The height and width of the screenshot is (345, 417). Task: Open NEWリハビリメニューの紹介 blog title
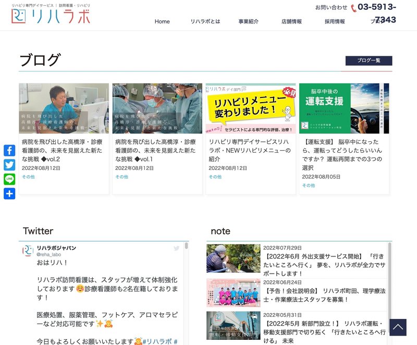pos(250,151)
